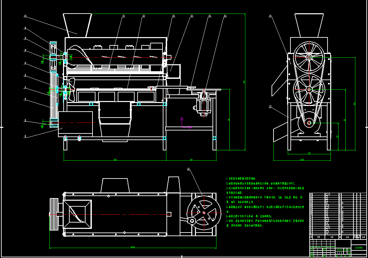Select technical note number 1
The width and height of the screenshot is (368, 258).
pos(241,179)
